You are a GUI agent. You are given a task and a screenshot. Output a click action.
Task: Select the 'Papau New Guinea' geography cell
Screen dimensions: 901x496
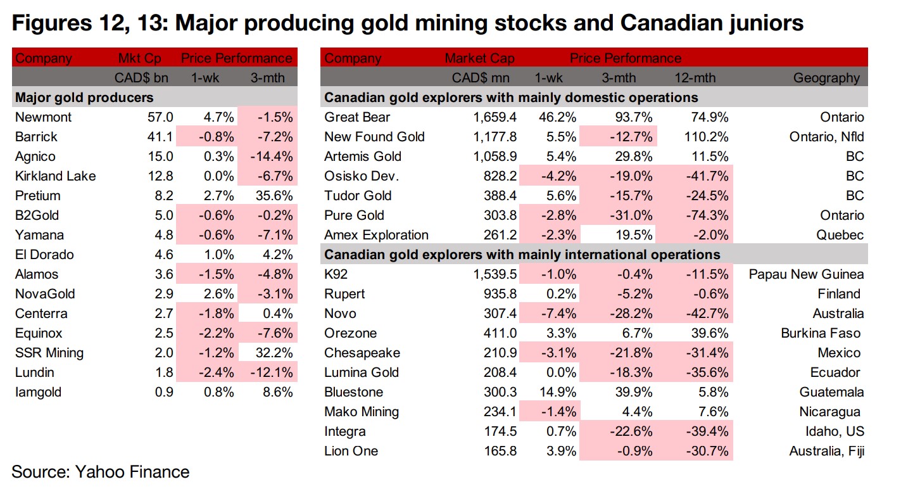click(x=805, y=274)
